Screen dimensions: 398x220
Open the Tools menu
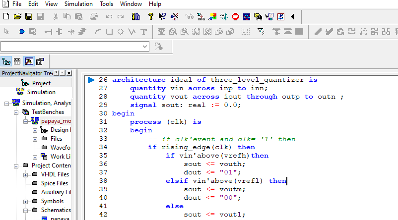[106, 4]
